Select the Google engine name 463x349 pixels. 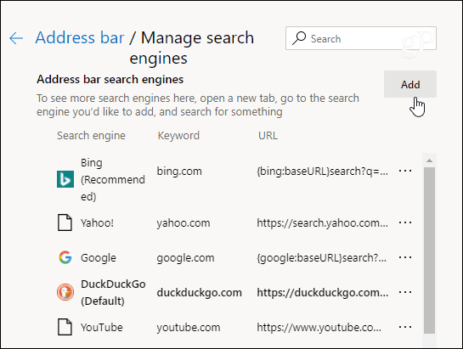click(99, 258)
